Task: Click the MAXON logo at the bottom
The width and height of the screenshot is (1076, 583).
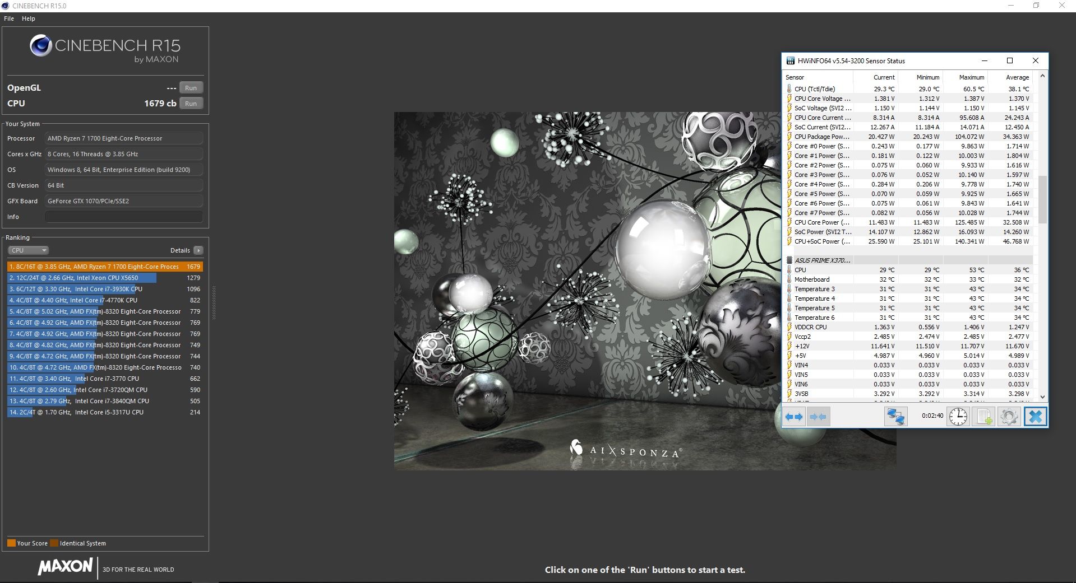Action: tap(65, 567)
